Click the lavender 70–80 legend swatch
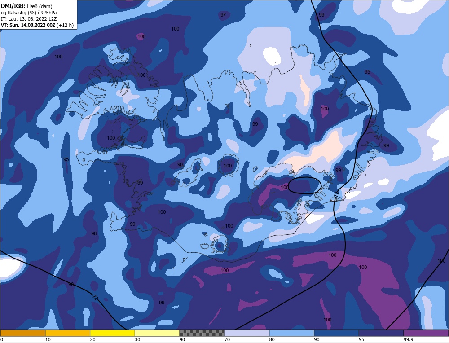Image resolution: width=449 pixels, height=343 pixels. pyautogui.click(x=247, y=333)
